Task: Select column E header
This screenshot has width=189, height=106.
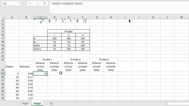Action: tap(69, 17)
